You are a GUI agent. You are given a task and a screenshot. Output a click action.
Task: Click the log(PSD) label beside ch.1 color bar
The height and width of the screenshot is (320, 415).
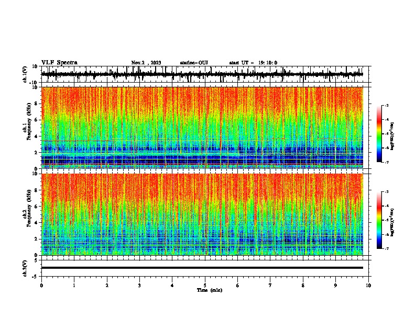(392, 136)
